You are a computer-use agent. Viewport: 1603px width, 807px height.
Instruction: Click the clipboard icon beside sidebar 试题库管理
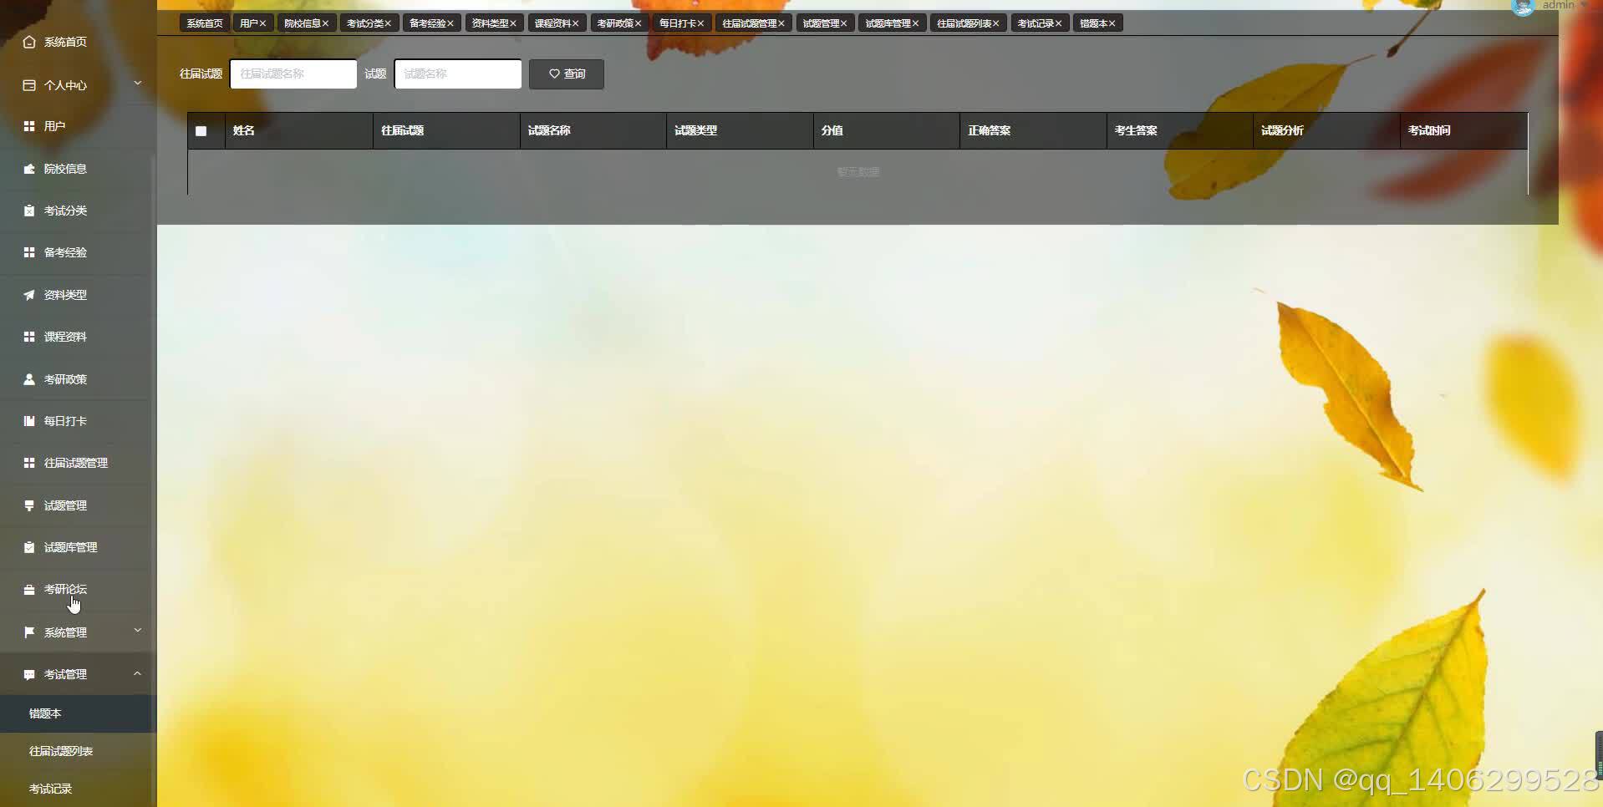click(x=29, y=547)
